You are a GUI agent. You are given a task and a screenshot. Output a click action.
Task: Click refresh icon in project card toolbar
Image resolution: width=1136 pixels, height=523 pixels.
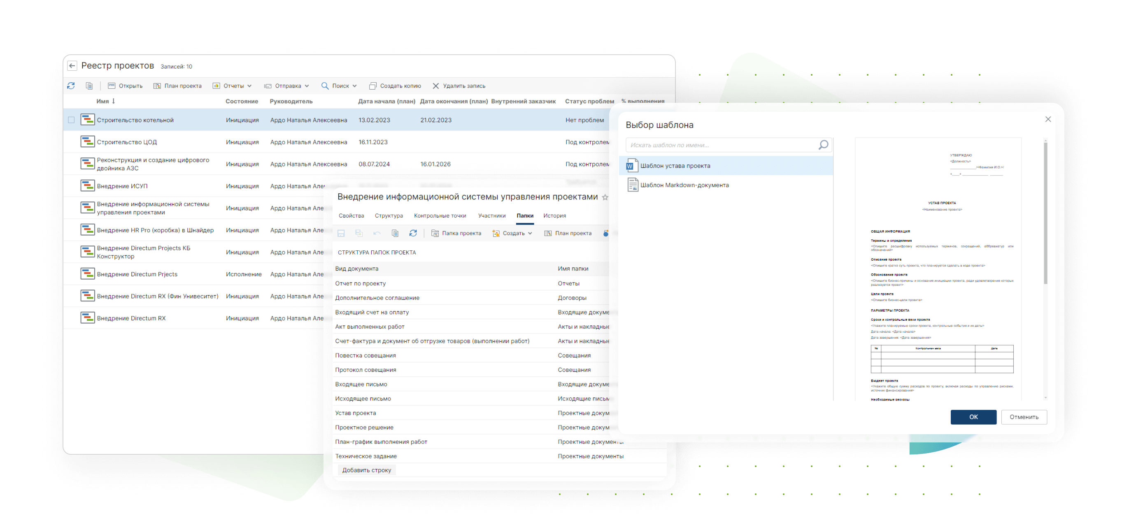pyautogui.click(x=413, y=233)
